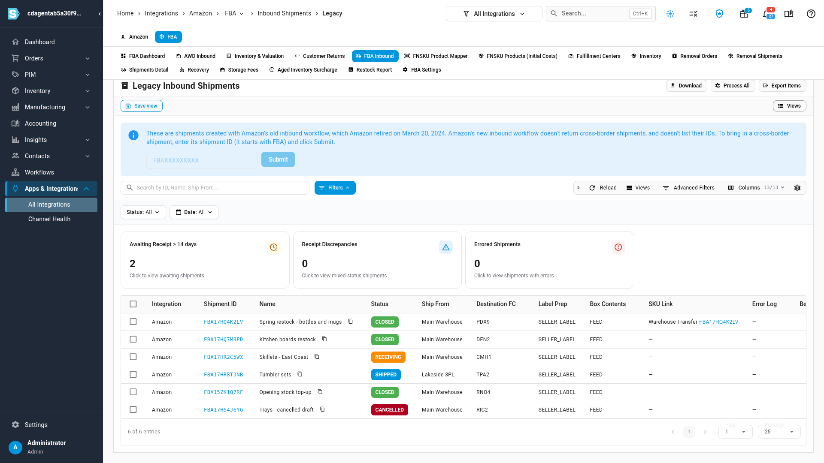This screenshot has height=463, width=824.
Task: Check the Skillets - East Coast row checkbox
Action: [x=133, y=357]
